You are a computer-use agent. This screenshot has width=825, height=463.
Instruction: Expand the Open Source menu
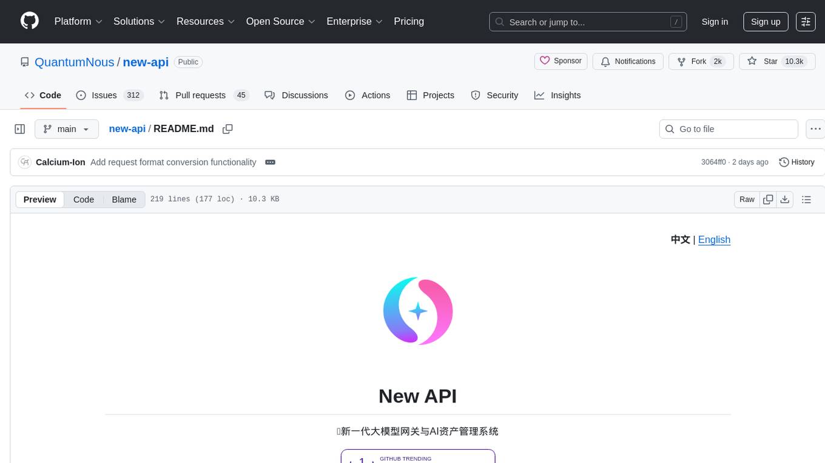point(280,21)
